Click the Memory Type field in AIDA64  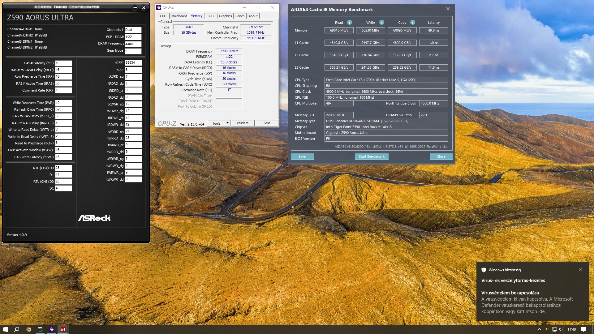(x=386, y=121)
